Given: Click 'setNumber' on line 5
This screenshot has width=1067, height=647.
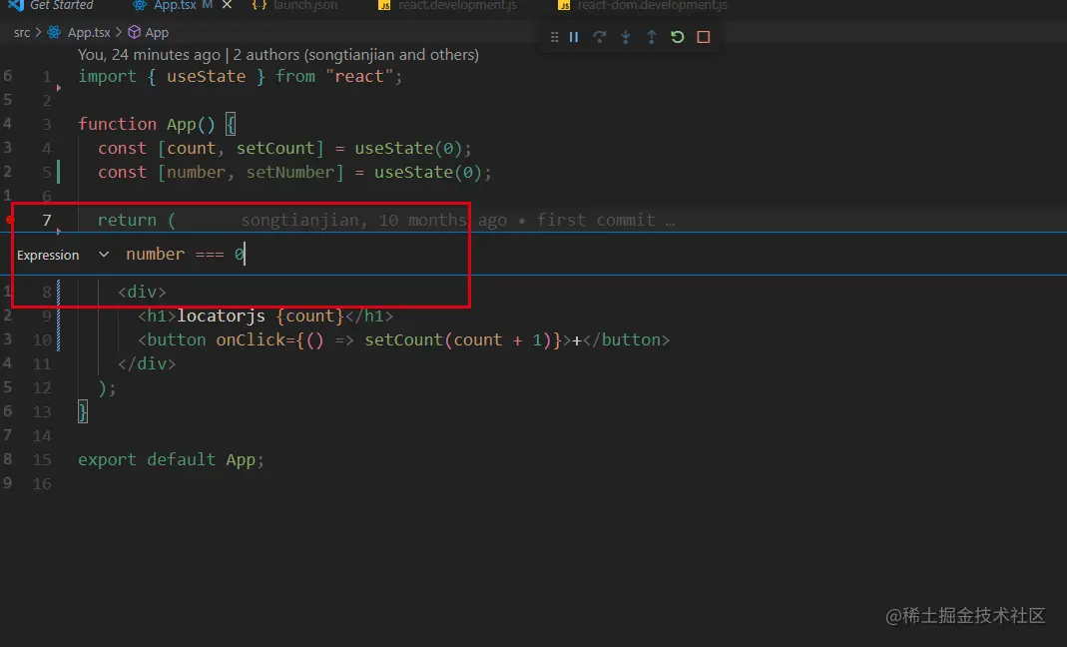Looking at the screenshot, I should pos(290,173).
